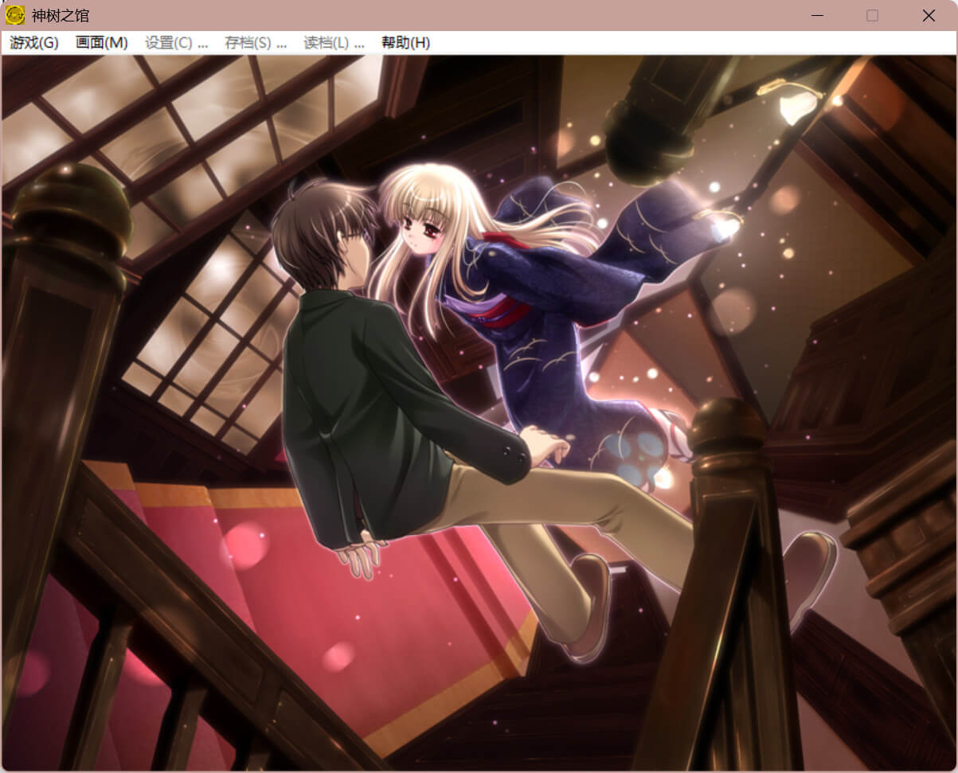Click the boy's brown shoe near bottom
This screenshot has height=773, width=958.
click(591, 605)
